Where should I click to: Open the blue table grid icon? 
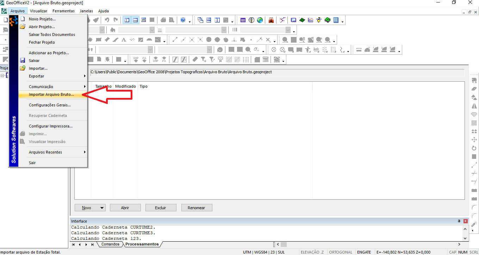(x=243, y=20)
